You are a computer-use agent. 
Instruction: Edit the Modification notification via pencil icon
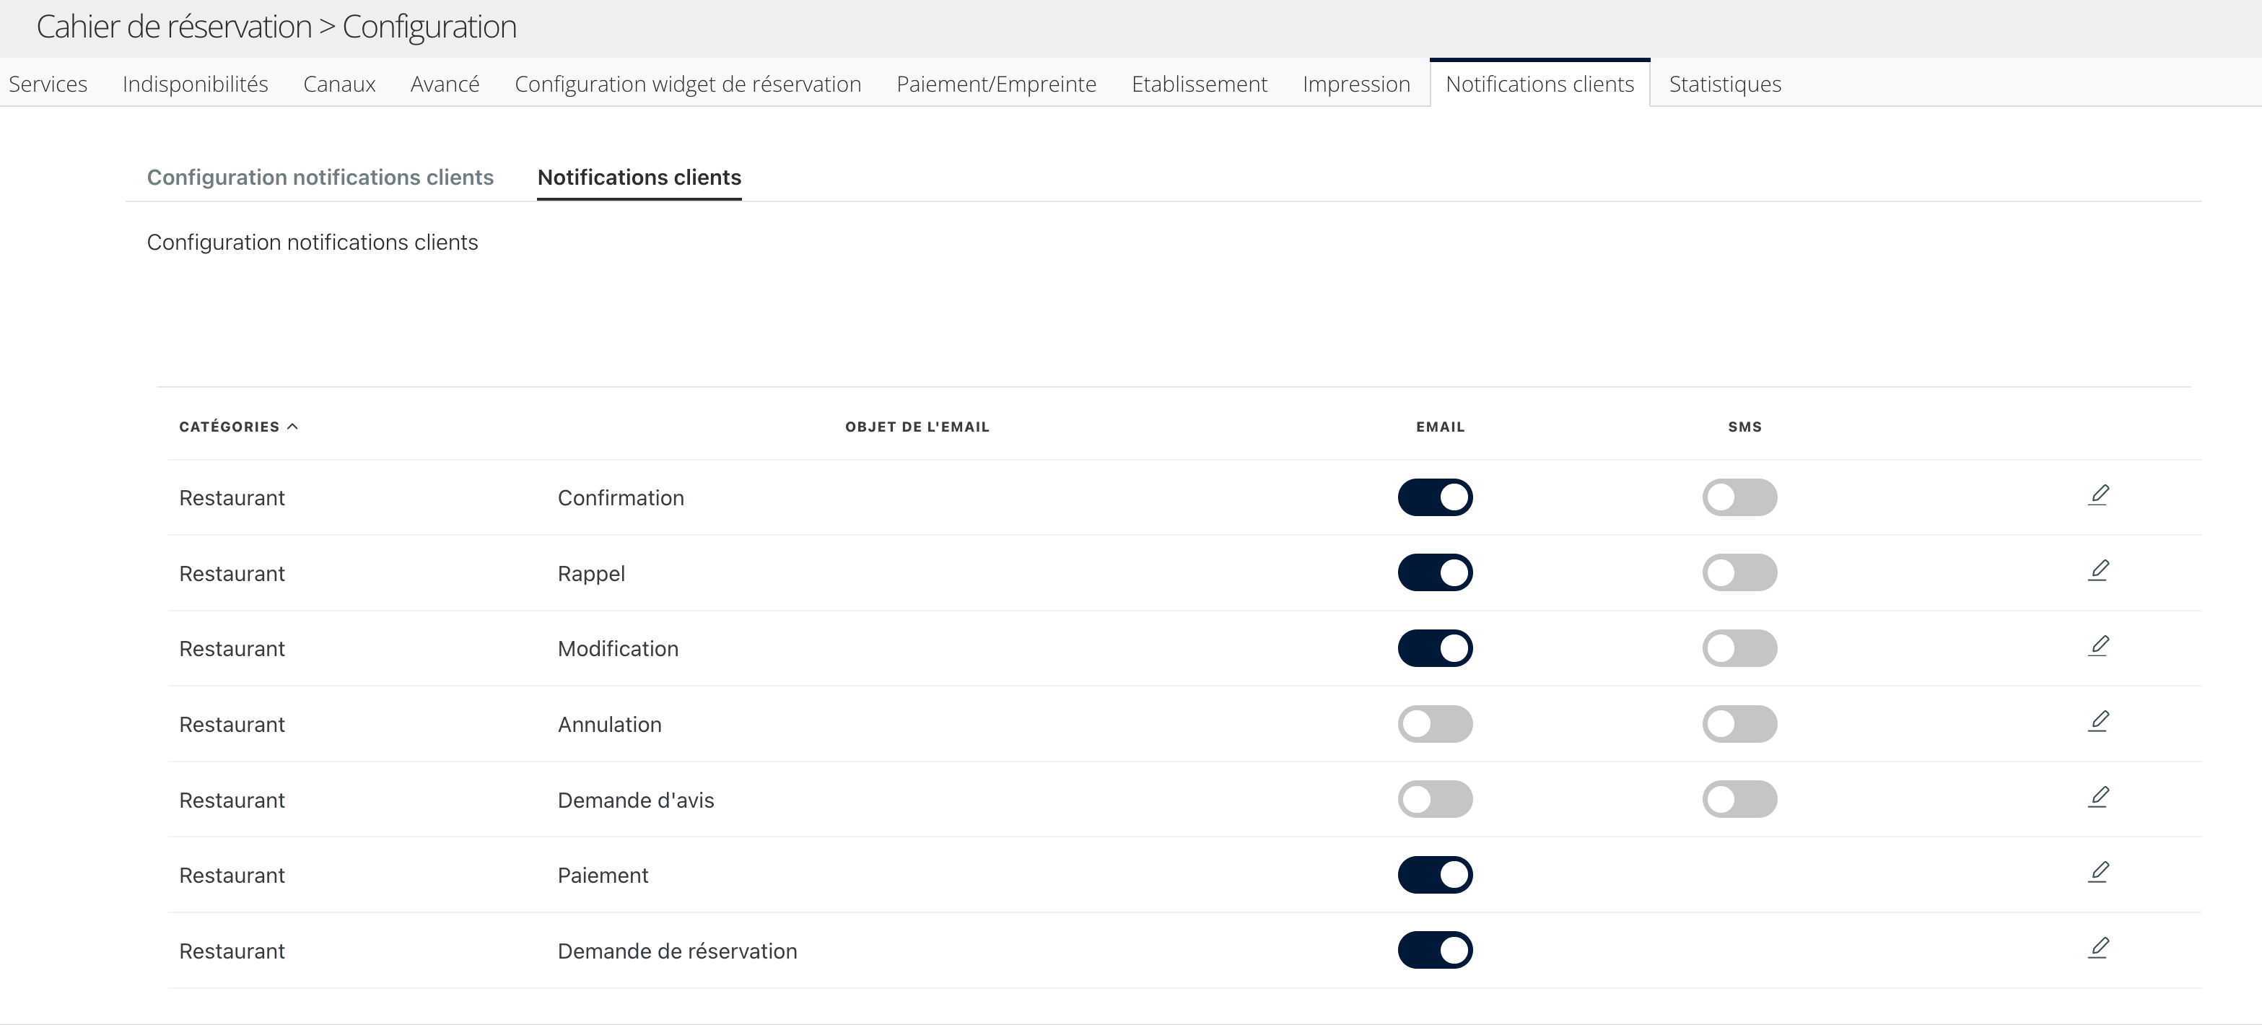point(2097,647)
